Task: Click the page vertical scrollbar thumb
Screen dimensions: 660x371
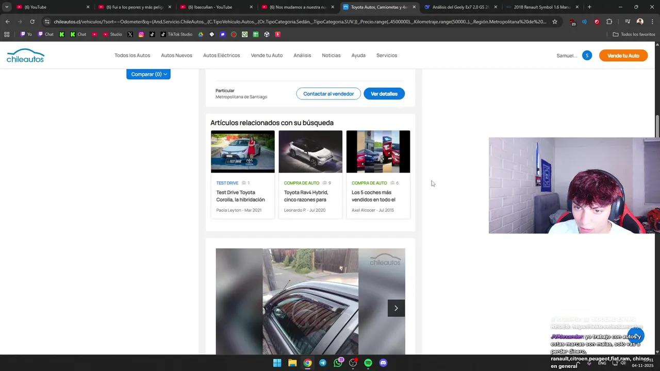Action: pyautogui.click(x=657, y=127)
